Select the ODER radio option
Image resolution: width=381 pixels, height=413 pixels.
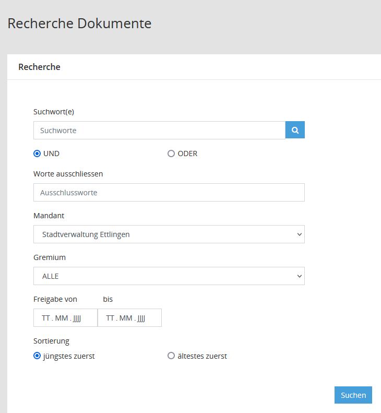point(171,154)
